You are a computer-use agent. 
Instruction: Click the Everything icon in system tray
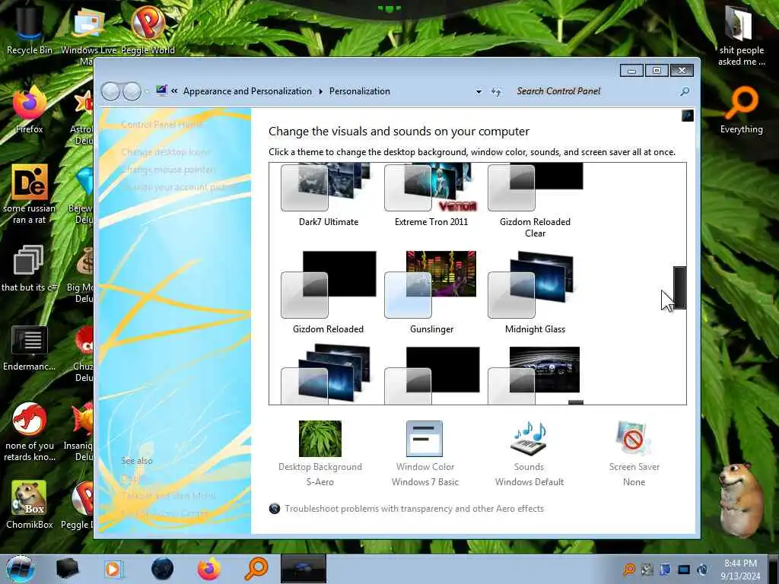(x=629, y=570)
